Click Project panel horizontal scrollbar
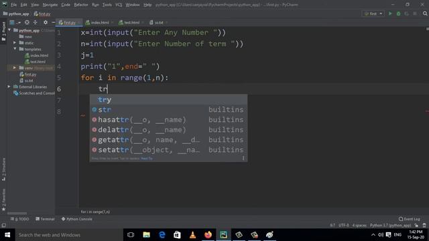The image size is (429, 241). (17, 213)
